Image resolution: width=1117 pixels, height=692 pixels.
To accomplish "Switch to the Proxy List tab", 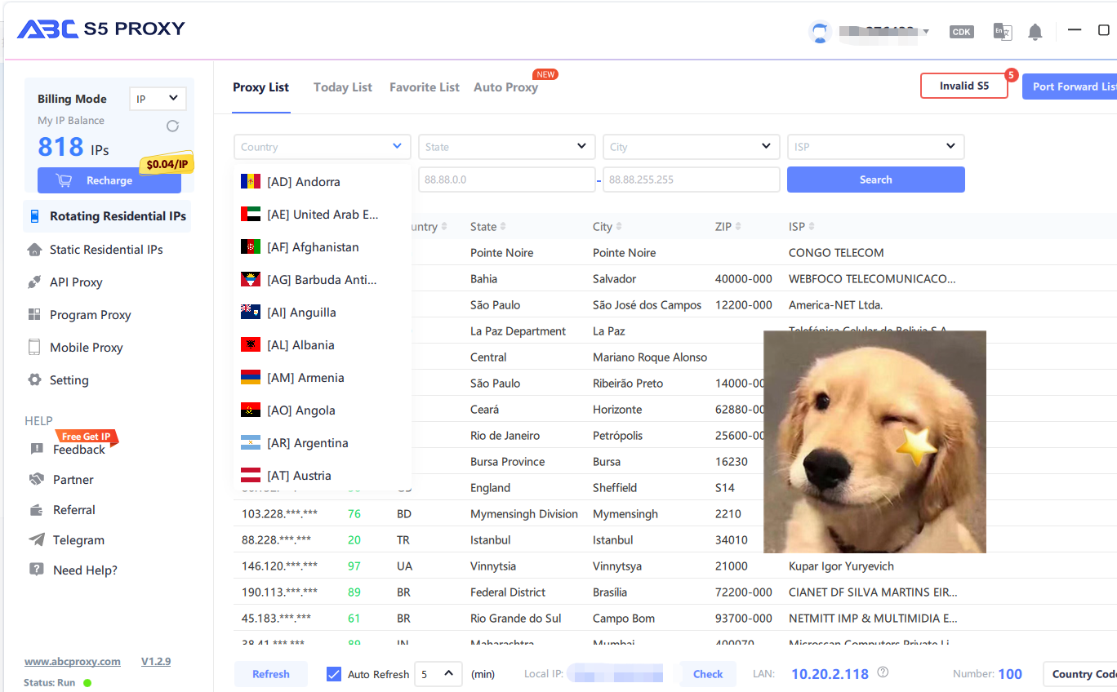I will coord(260,87).
